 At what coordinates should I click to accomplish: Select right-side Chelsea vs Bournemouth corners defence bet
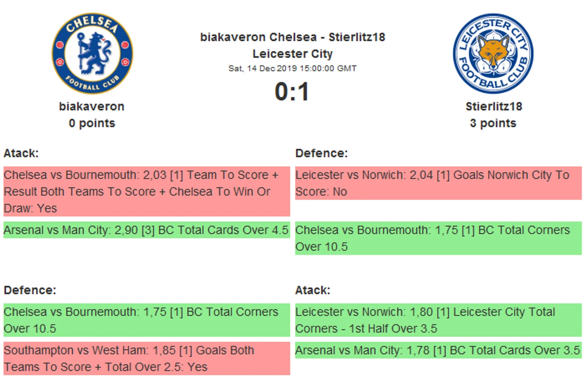pyautogui.click(x=438, y=238)
